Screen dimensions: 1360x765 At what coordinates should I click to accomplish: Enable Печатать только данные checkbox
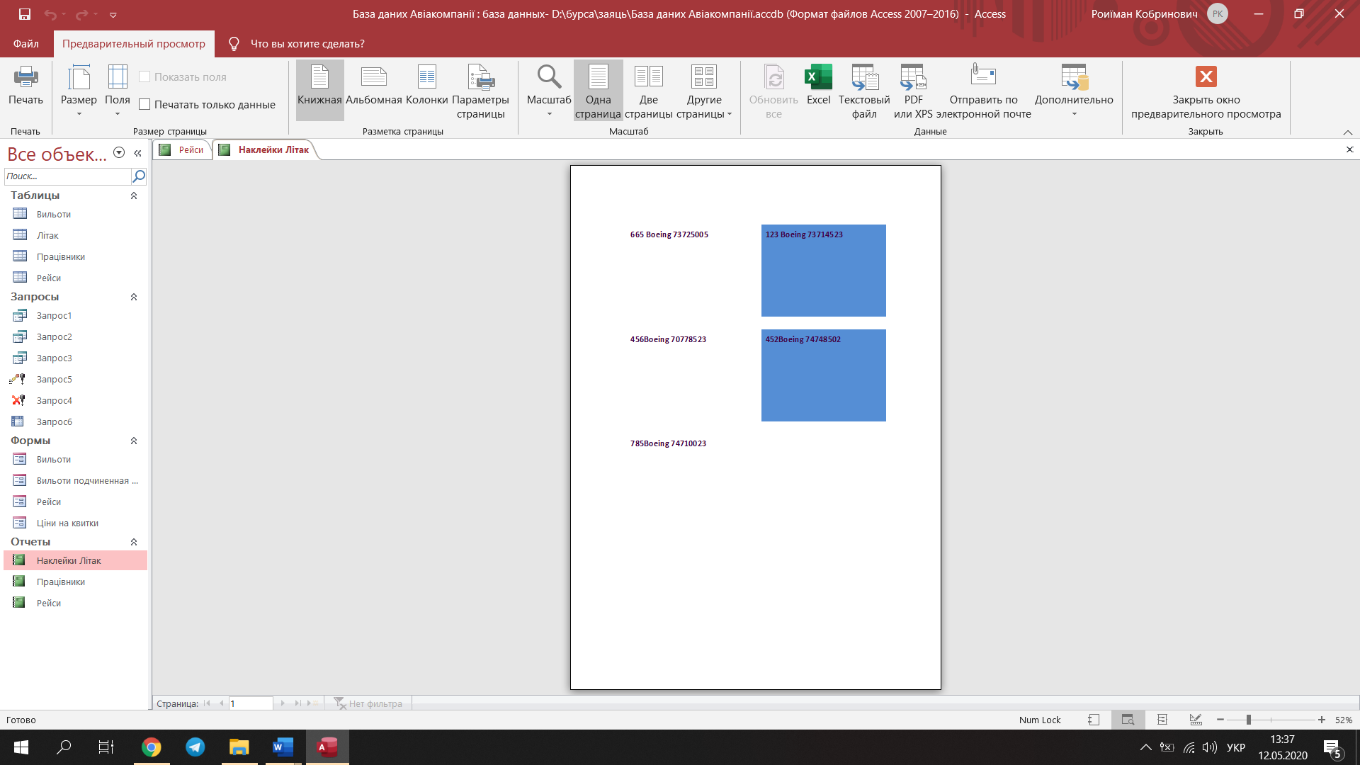pos(144,105)
